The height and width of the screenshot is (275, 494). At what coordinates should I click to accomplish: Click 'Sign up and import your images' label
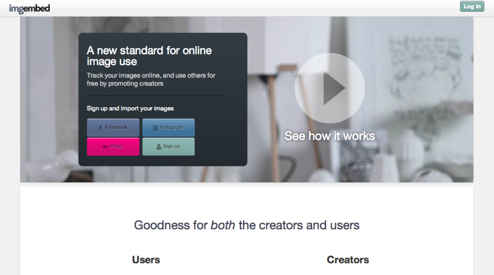[x=130, y=109]
